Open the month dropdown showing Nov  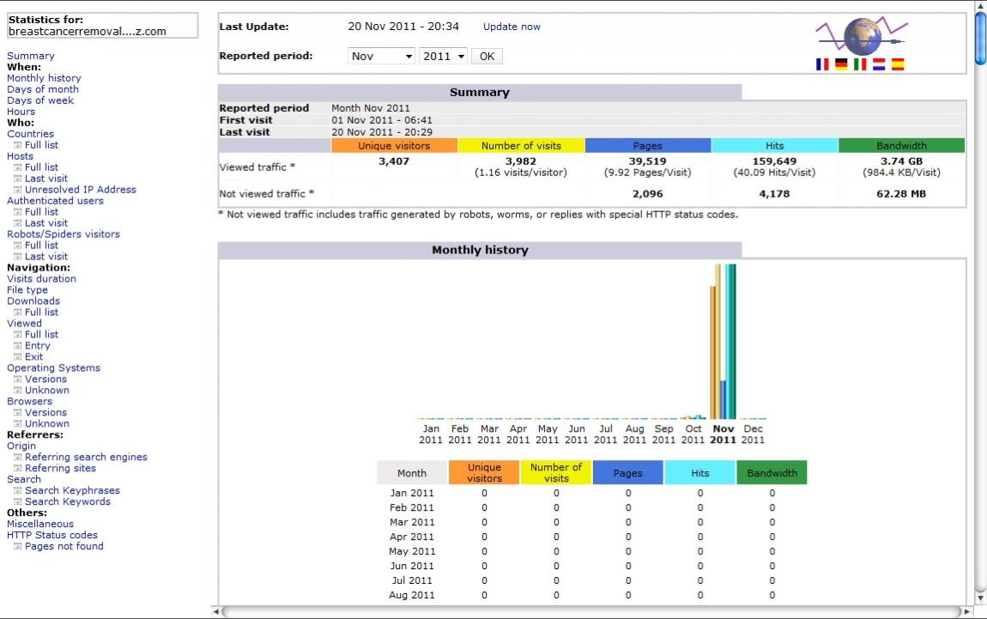(382, 56)
